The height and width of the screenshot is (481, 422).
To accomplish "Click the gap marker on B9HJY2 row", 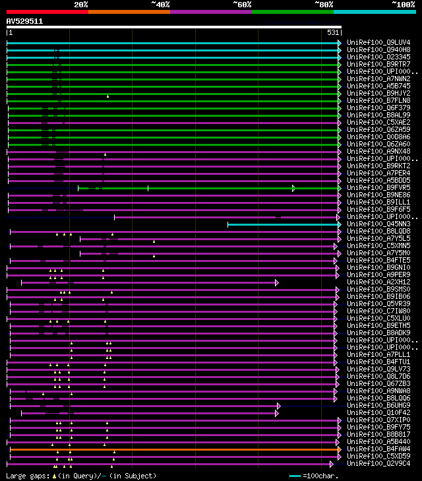I will tap(107, 96).
